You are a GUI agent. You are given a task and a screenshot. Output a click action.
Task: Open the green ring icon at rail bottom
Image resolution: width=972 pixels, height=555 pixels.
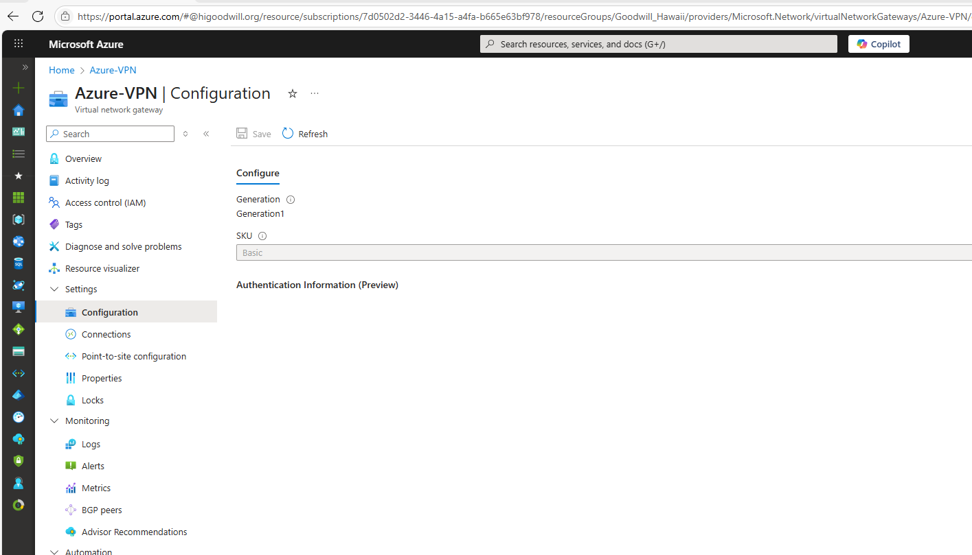(19, 505)
